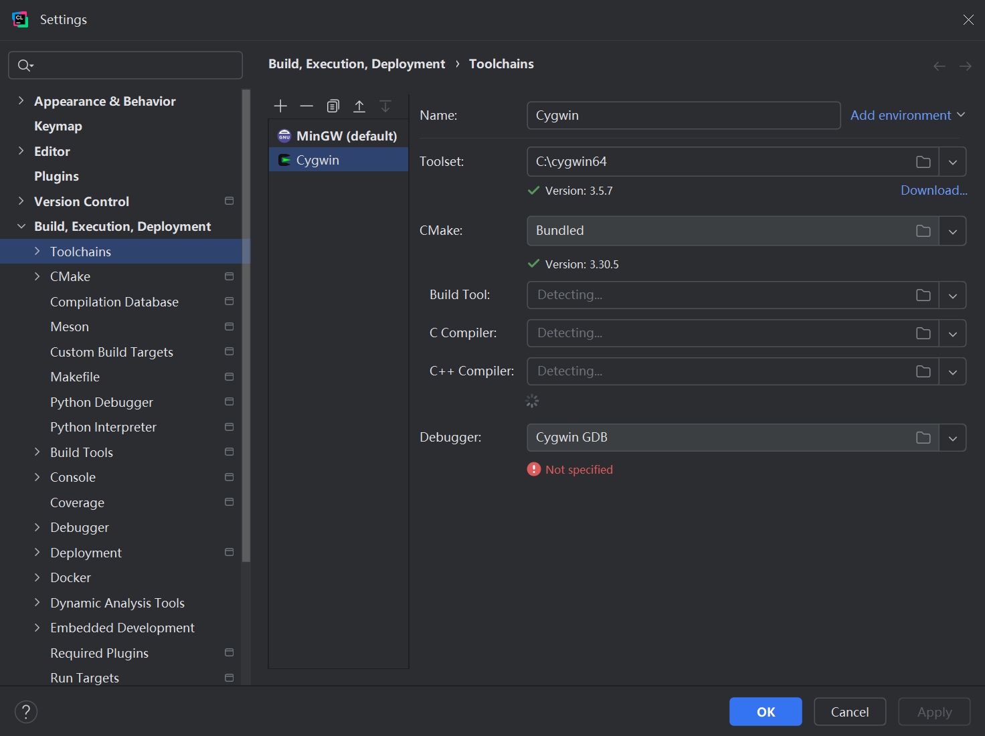Click the Download... link
The height and width of the screenshot is (736, 985).
coord(933,191)
